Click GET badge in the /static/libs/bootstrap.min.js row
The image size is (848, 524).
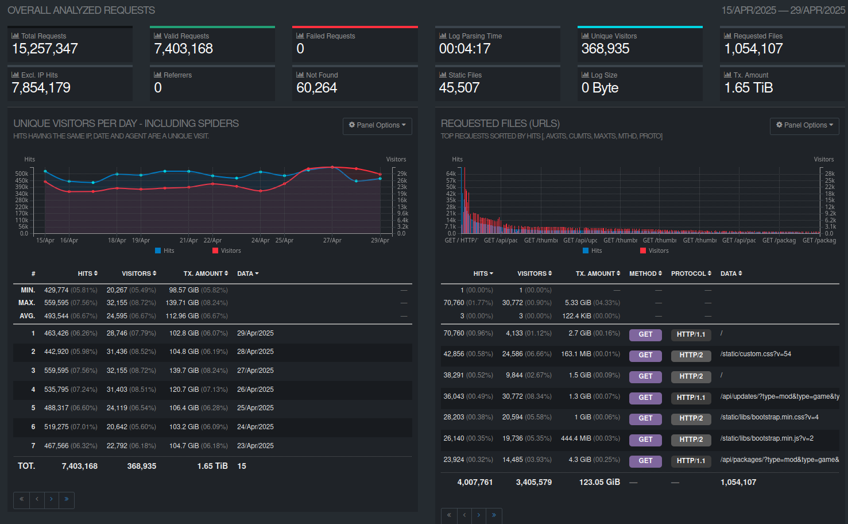click(645, 440)
